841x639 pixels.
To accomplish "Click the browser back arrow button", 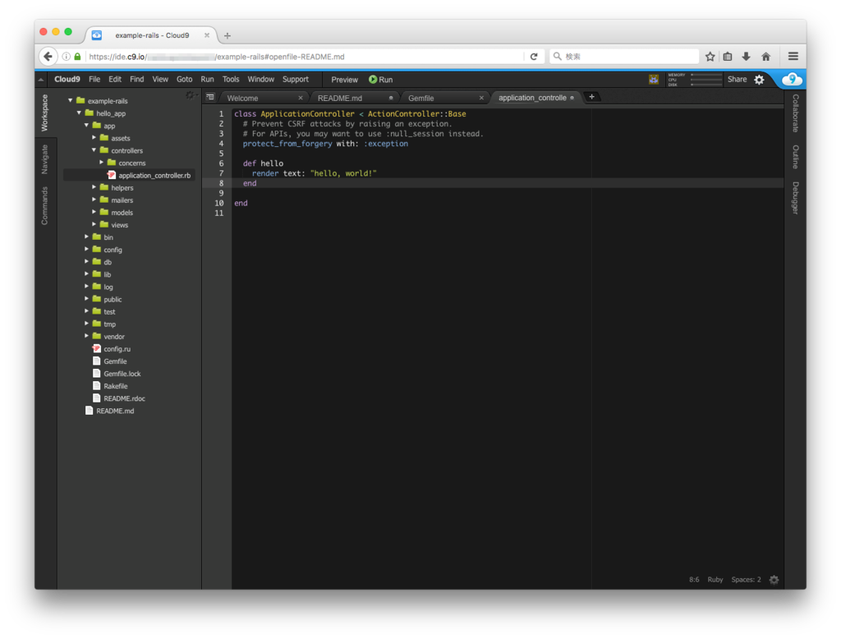I will coord(48,57).
